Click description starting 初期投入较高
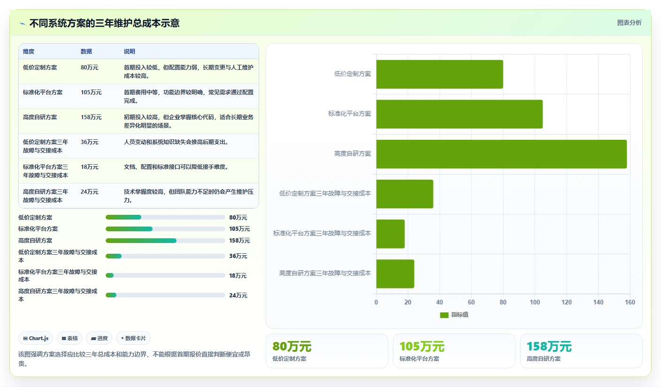The width and height of the screenshot is (661, 387). pos(189,121)
